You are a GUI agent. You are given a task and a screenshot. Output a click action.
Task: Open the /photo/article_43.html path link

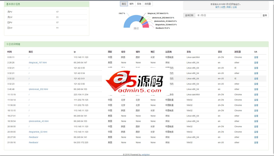click(39, 121)
